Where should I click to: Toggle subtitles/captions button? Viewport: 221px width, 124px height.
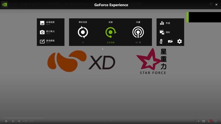(x=204, y=121)
